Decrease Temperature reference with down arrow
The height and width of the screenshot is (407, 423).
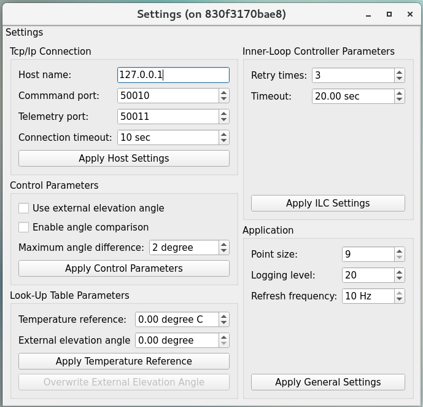(224, 323)
